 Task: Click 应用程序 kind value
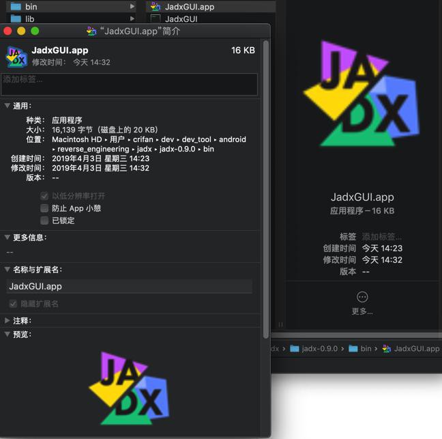(x=67, y=120)
